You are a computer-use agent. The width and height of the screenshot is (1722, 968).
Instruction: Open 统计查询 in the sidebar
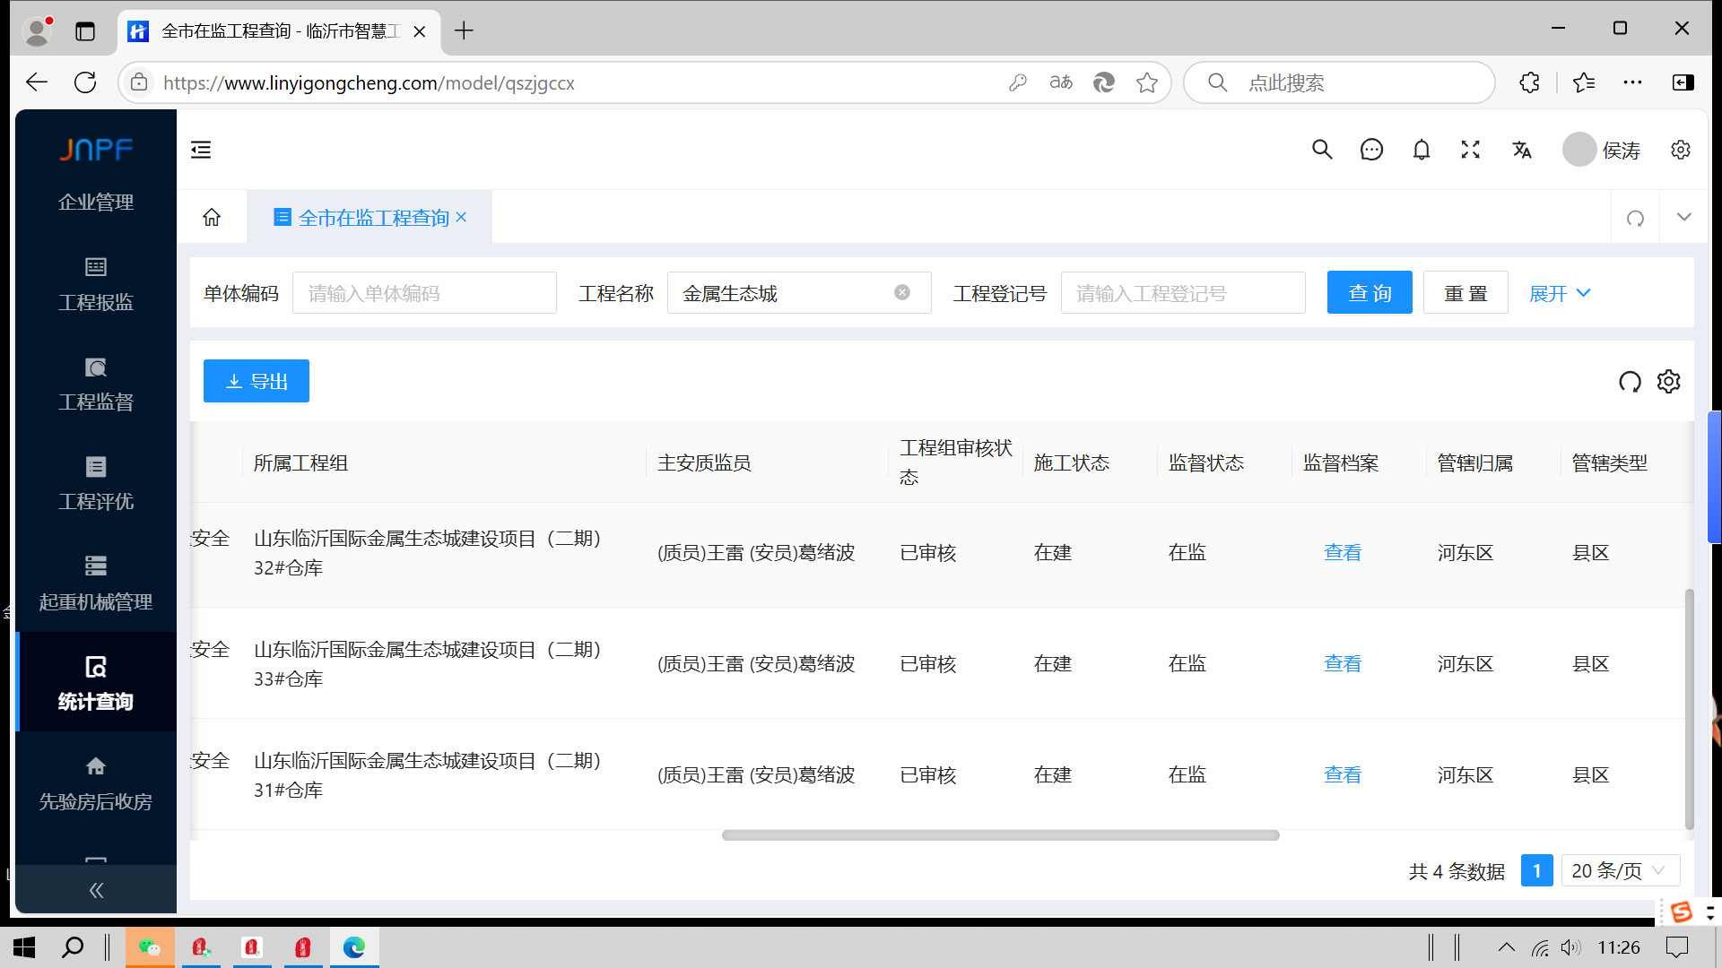pos(96,683)
